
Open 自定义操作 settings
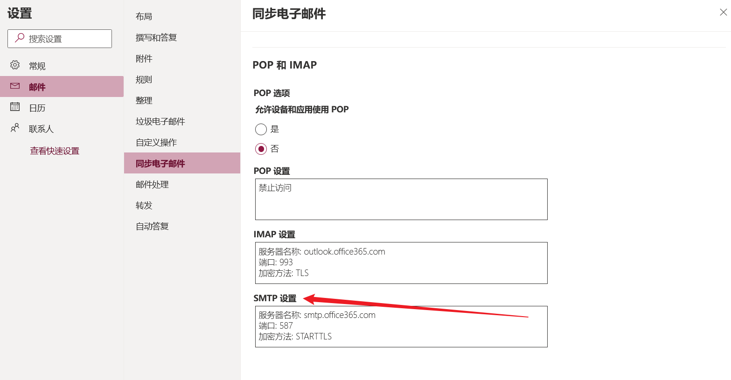pos(156,142)
